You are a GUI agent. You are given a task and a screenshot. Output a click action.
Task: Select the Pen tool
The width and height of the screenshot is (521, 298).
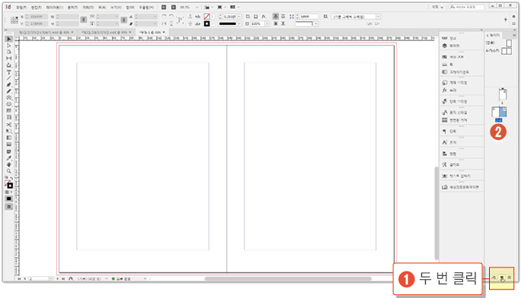[9, 85]
